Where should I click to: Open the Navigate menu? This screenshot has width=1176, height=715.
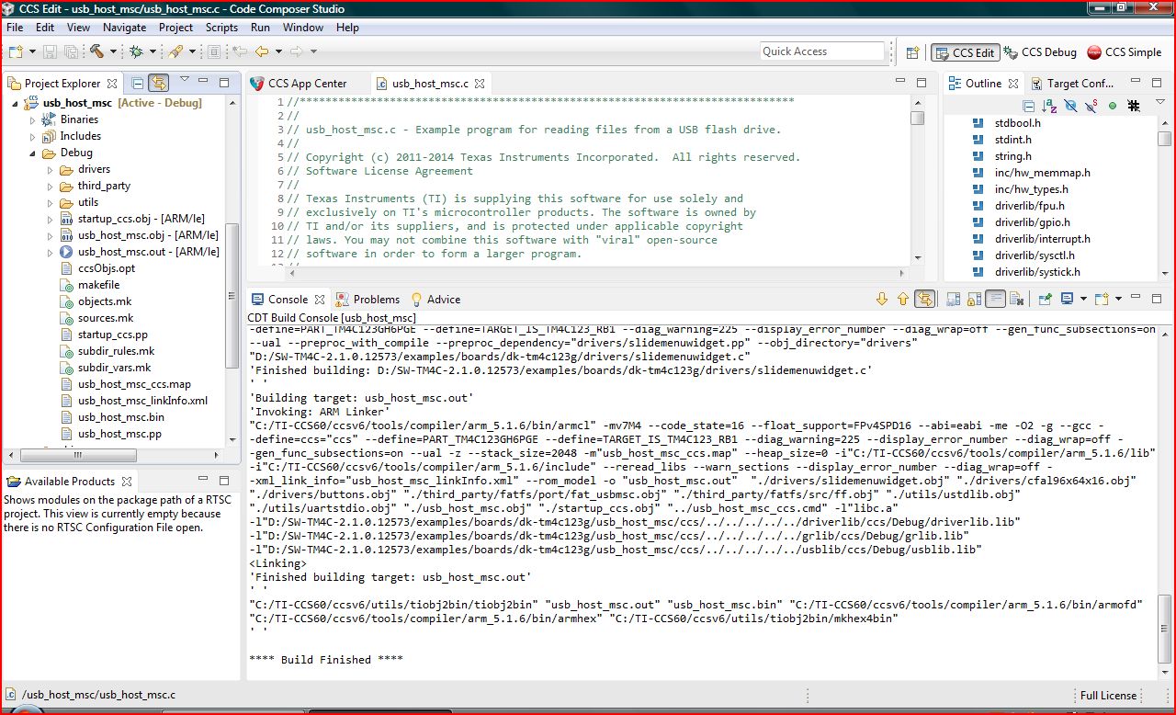(x=124, y=28)
